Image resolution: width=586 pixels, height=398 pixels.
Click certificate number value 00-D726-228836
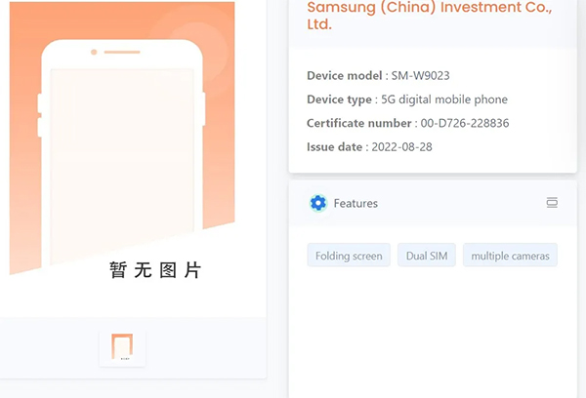[464, 123]
